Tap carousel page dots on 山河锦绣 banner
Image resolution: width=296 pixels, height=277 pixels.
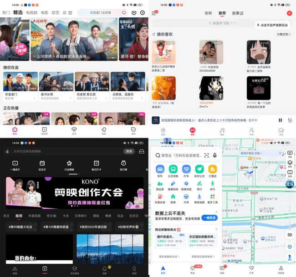pos(112,58)
